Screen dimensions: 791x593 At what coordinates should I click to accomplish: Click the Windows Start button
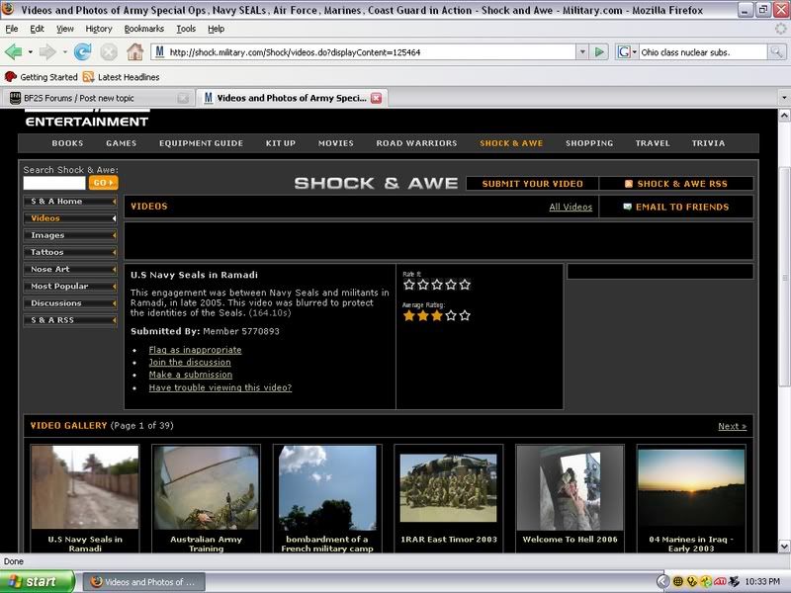[37, 581]
